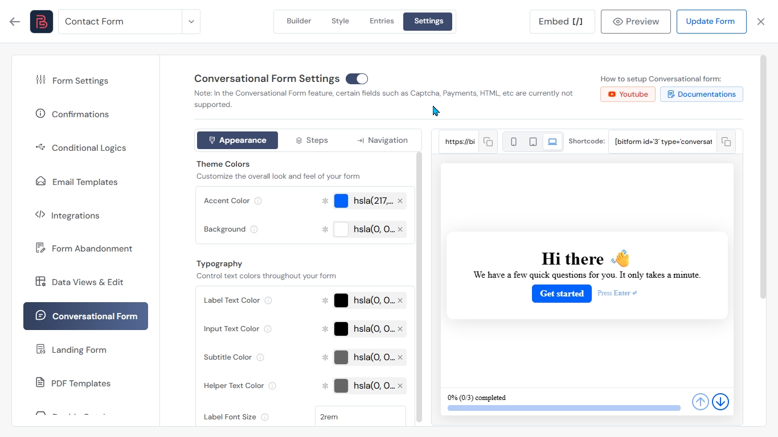The width and height of the screenshot is (778, 437).
Task: Clear the Background color value
Action: coord(400,229)
